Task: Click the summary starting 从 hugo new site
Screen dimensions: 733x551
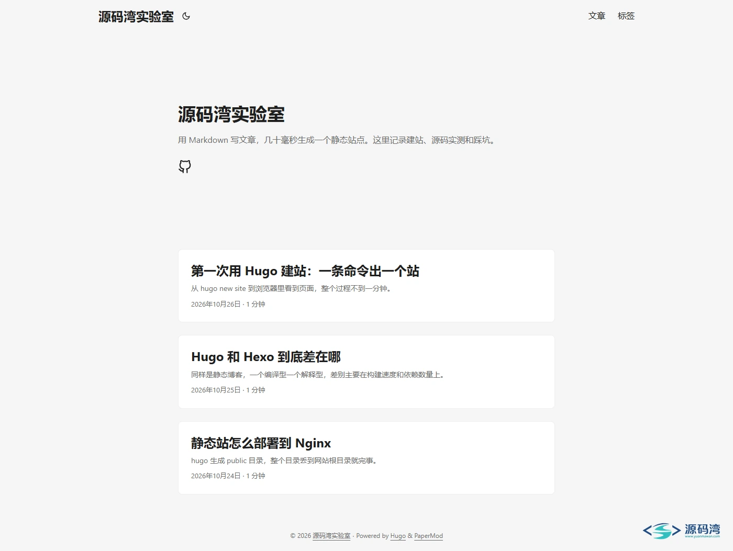Action: [x=292, y=288]
